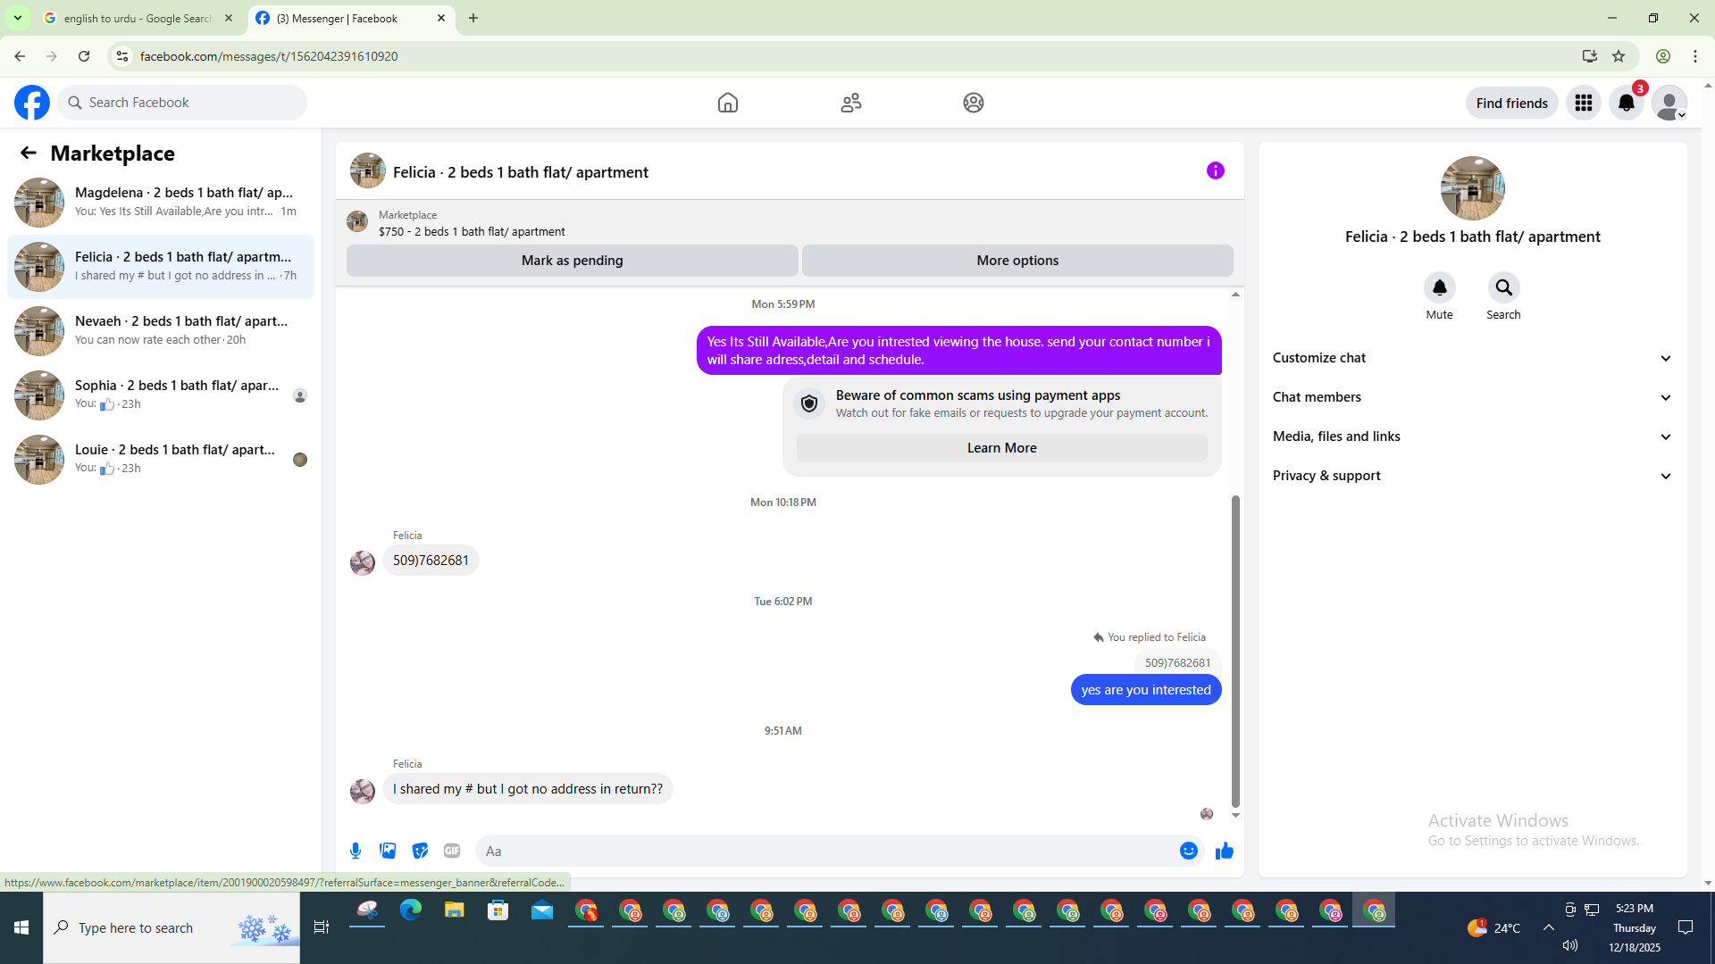Screen dimensions: 1715x964
Task: Open the Facebook logo home link
Action: tap(32, 103)
